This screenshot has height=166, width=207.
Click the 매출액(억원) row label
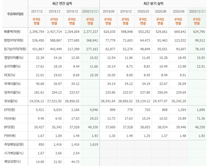point(13,31)
